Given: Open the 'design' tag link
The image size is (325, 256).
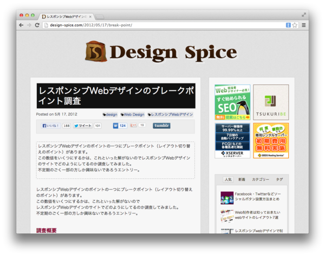Looking at the screenshot, I should (110, 114).
